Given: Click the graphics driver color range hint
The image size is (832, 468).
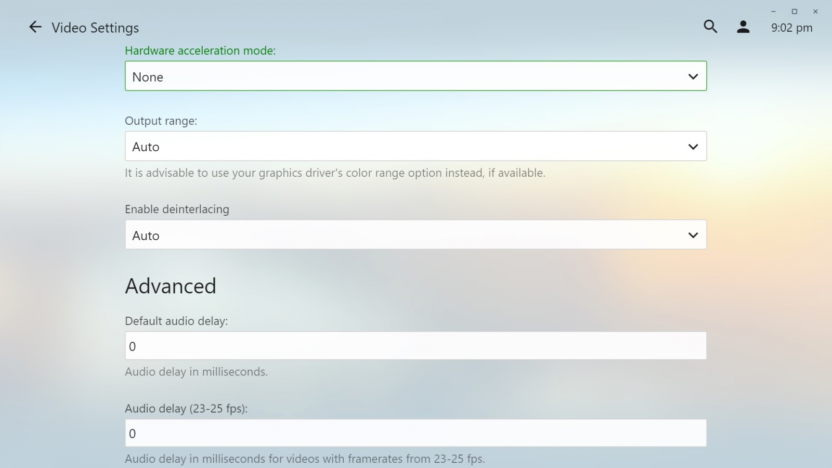Looking at the screenshot, I should pos(335,173).
